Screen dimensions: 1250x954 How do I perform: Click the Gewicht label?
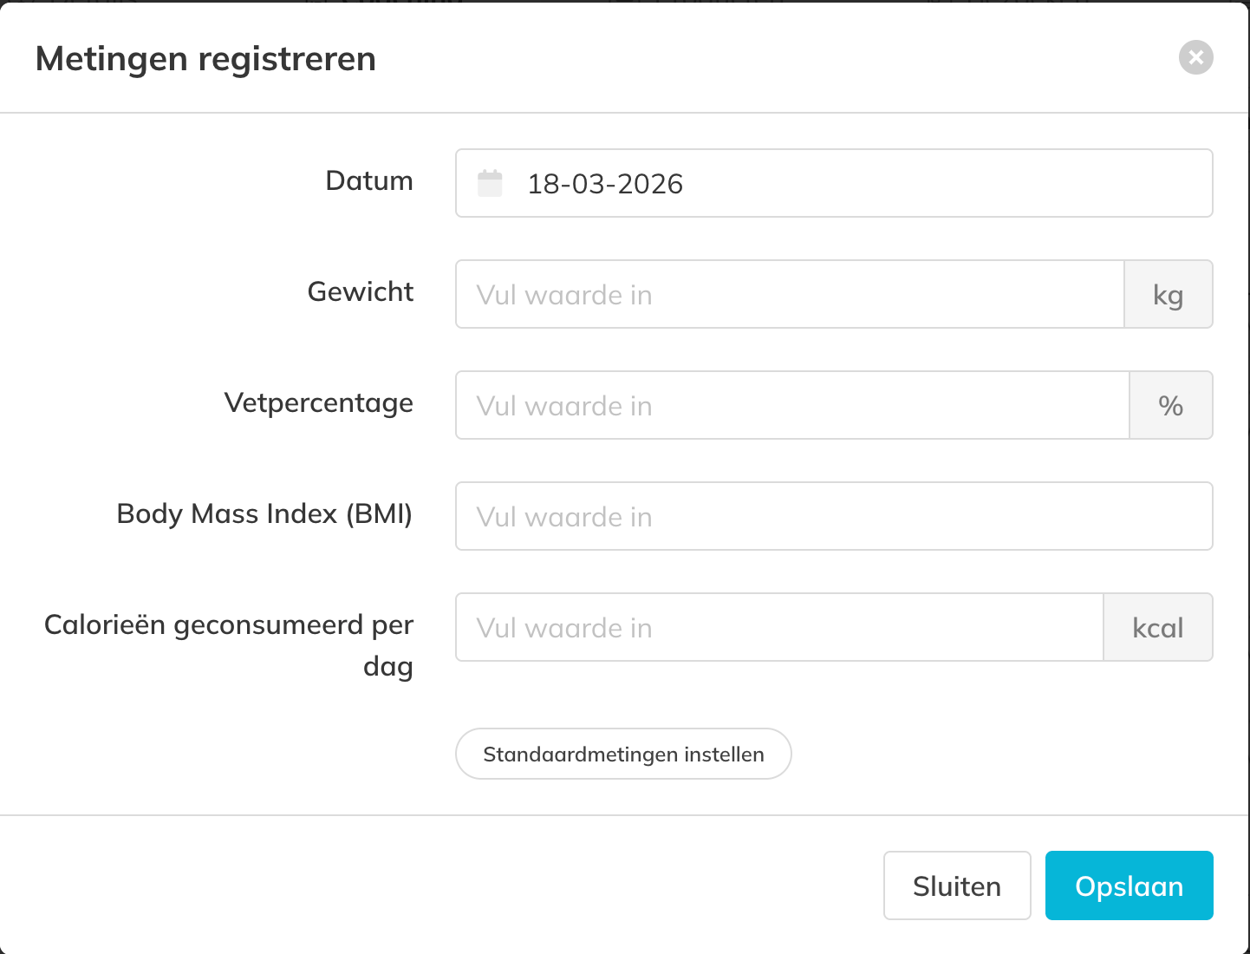[x=361, y=291]
